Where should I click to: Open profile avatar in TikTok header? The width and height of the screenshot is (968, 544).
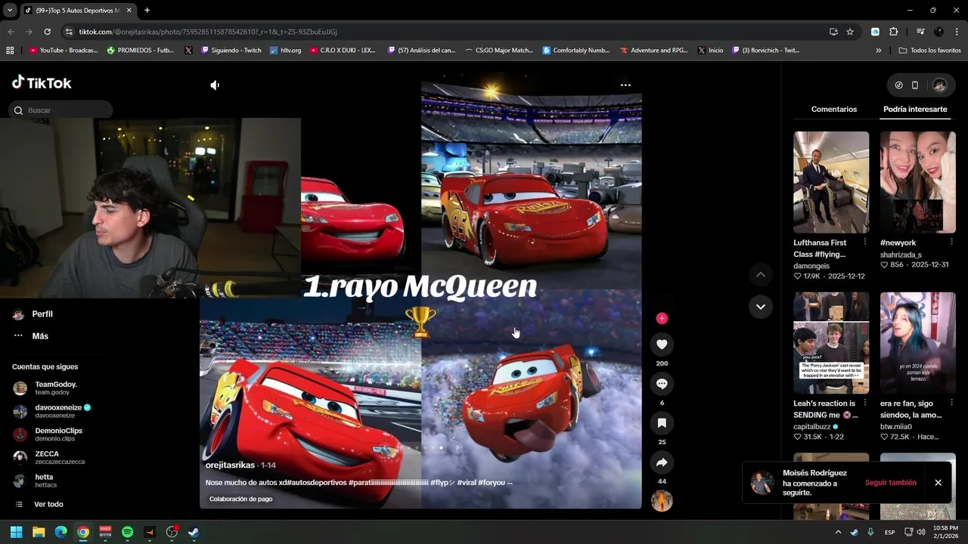tap(939, 85)
